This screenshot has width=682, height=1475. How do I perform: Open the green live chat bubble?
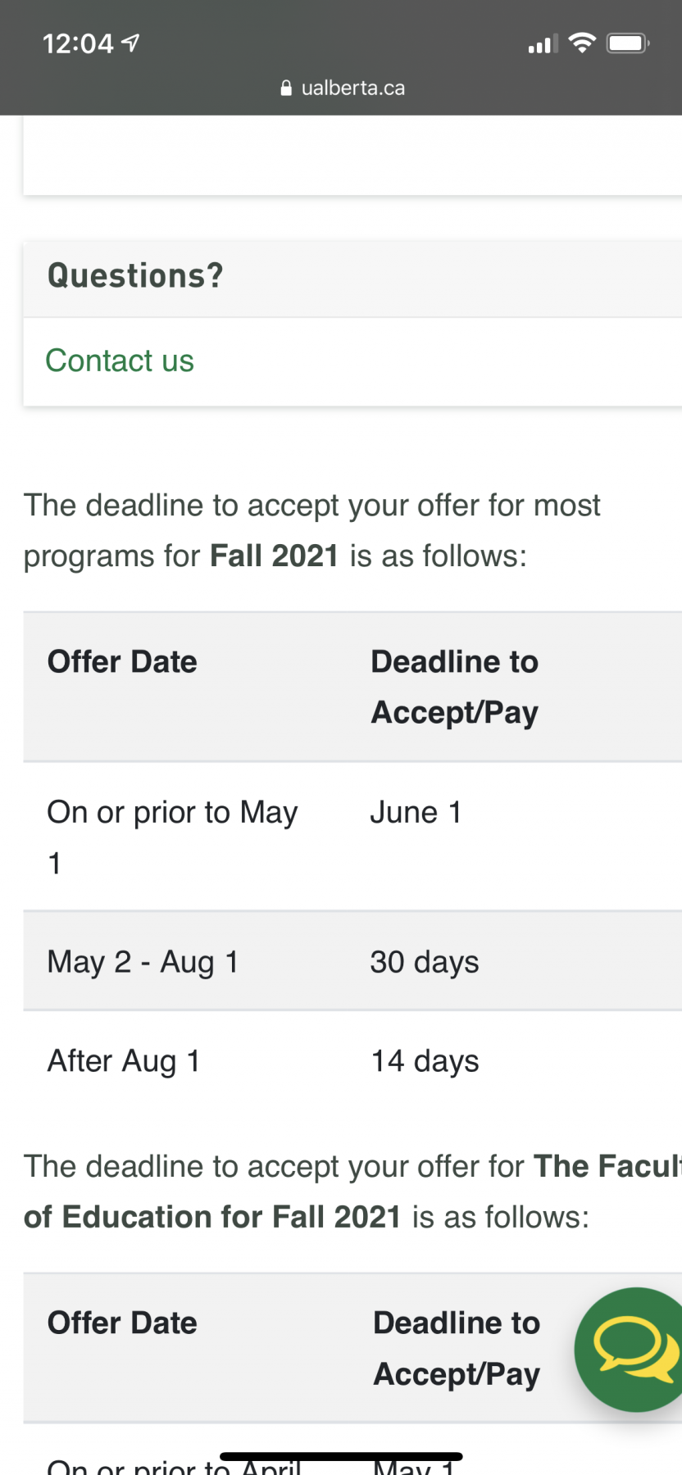630,1349
